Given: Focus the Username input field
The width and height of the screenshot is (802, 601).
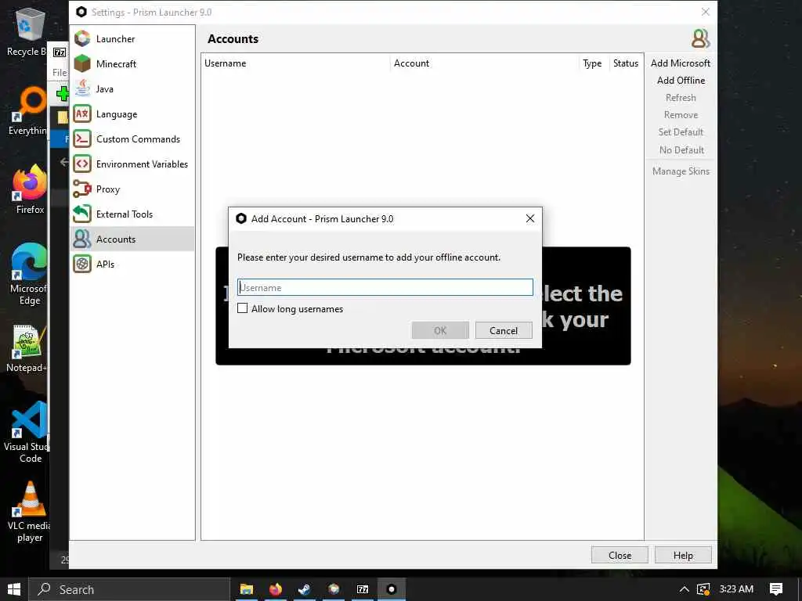Looking at the screenshot, I should (385, 287).
